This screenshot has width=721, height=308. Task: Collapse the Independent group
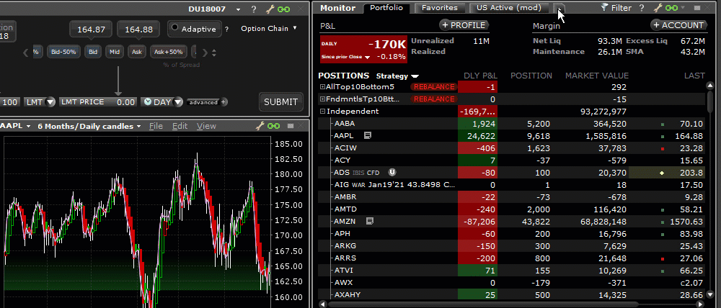coord(322,111)
